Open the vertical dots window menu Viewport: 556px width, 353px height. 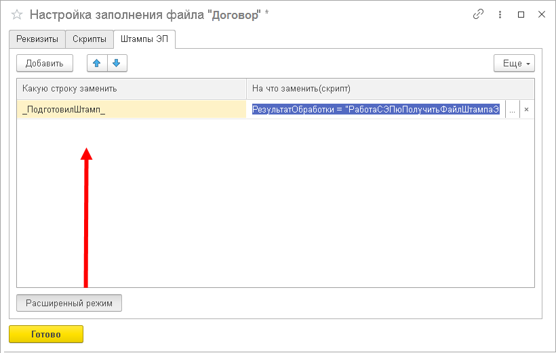[x=500, y=14]
